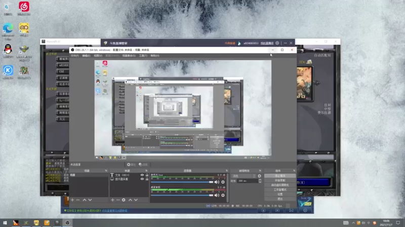Click username a824683653 in Douyu title bar
Screen dimensions: 405x227
click(x=251, y=43)
